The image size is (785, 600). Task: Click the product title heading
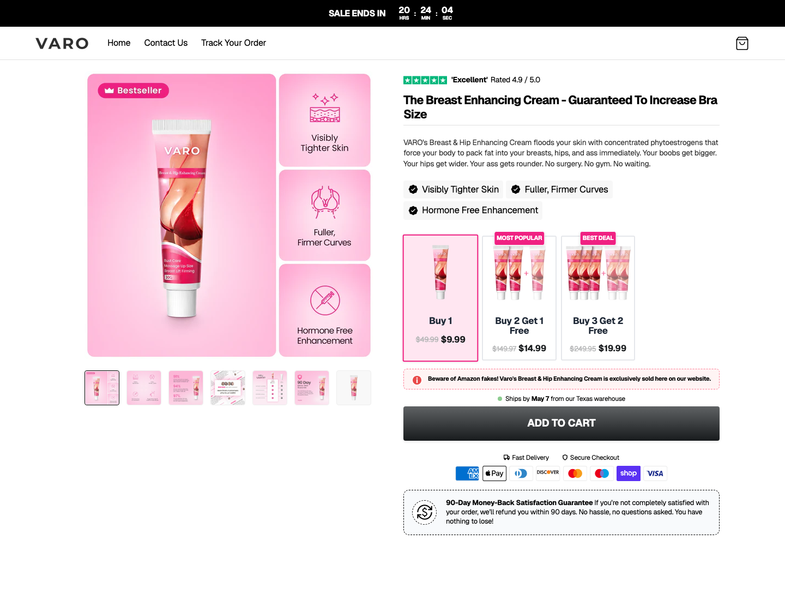(560, 107)
